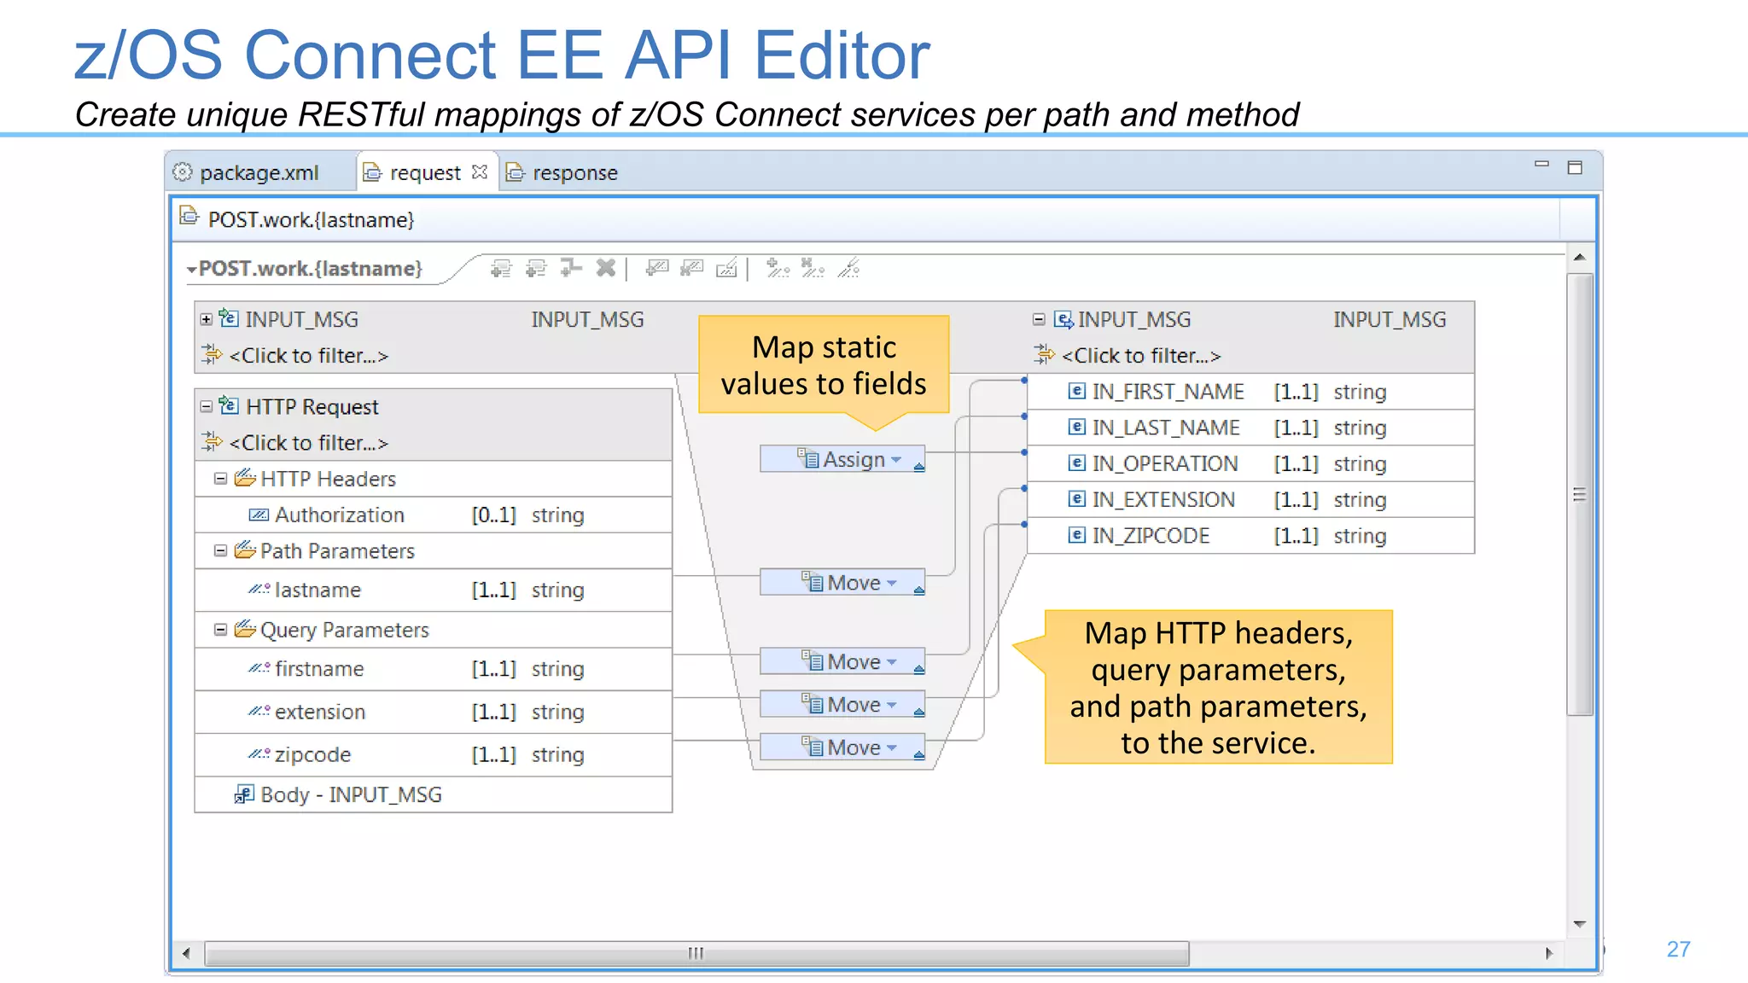Click the scroll-down arrow
The image size is (1748, 983).
point(1580,924)
